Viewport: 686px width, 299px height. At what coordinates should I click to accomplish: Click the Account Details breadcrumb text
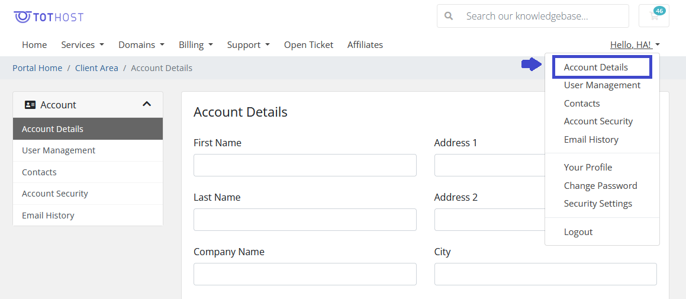pos(162,68)
